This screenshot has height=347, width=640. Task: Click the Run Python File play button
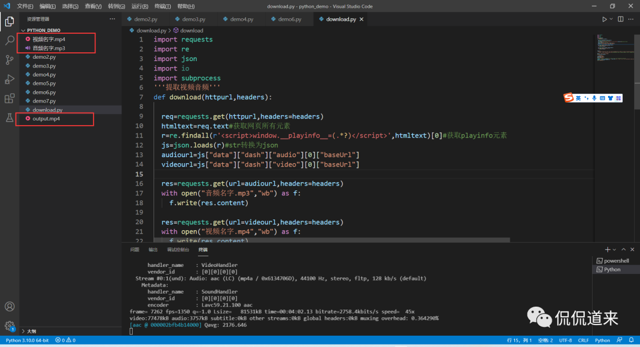pos(604,19)
